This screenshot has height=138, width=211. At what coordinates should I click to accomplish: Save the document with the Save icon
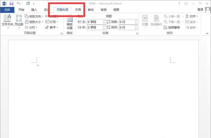tap(11, 3)
